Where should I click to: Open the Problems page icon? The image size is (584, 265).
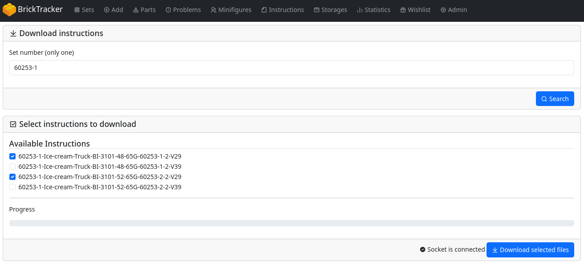[x=168, y=10]
